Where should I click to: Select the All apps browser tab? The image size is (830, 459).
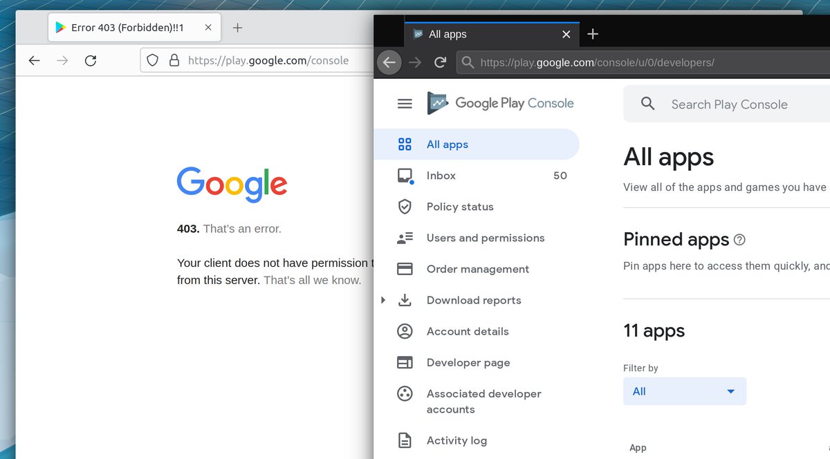492,34
